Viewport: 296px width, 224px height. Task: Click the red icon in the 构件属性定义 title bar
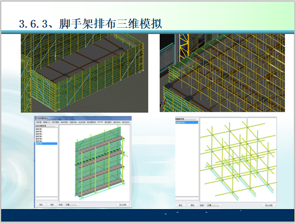tap(37, 118)
